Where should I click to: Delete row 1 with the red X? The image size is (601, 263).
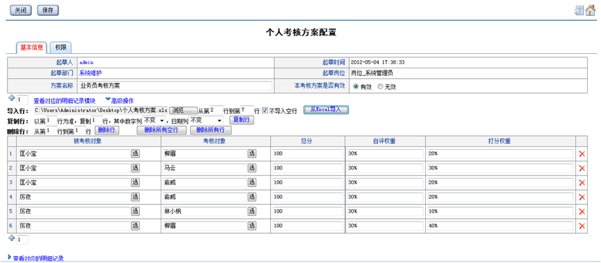pos(582,154)
